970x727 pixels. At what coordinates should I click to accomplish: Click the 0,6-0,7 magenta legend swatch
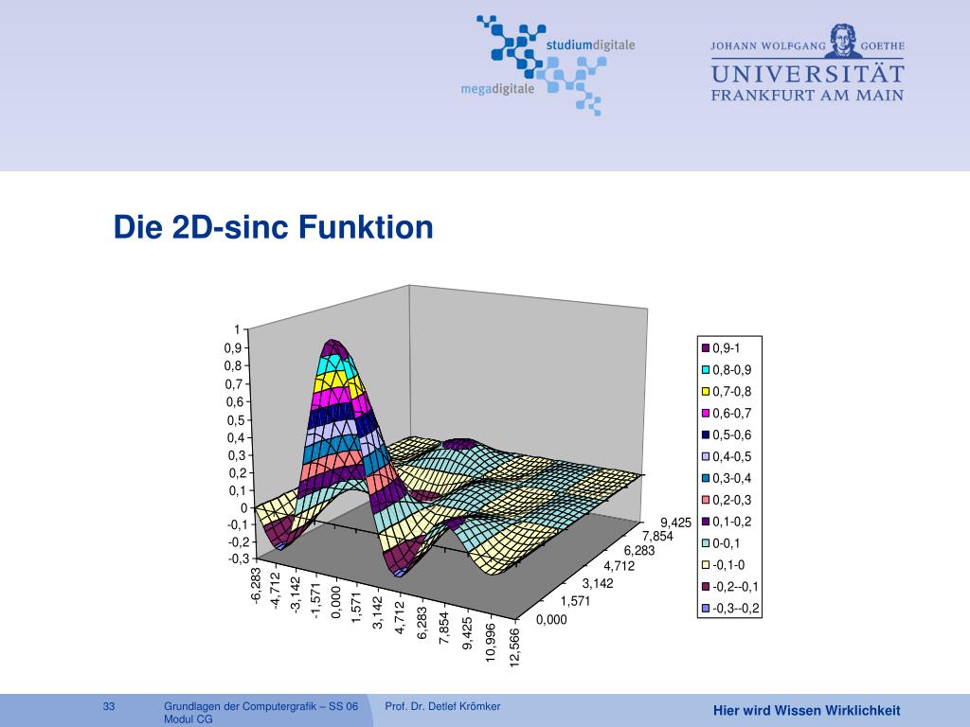[x=705, y=414]
